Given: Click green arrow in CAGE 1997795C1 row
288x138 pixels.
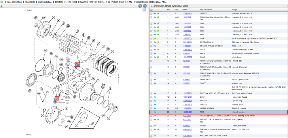Looking at the screenshot, I should (x=155, y=39).
